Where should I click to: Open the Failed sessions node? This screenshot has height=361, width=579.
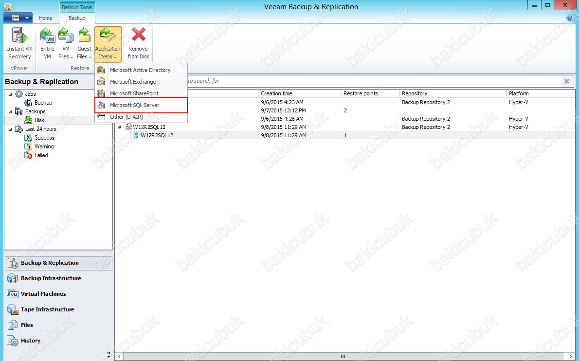point(41,155)
